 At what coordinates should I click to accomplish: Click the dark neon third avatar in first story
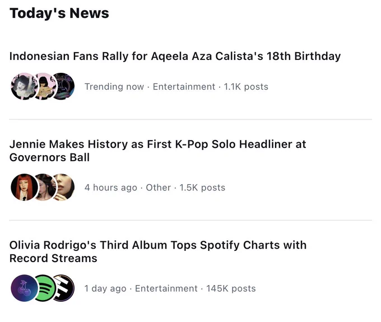[x=64, y=86]
